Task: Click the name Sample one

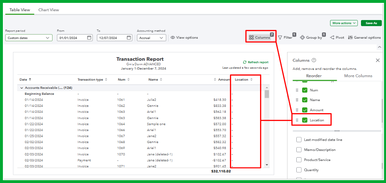Action: [x=156, y=124]
